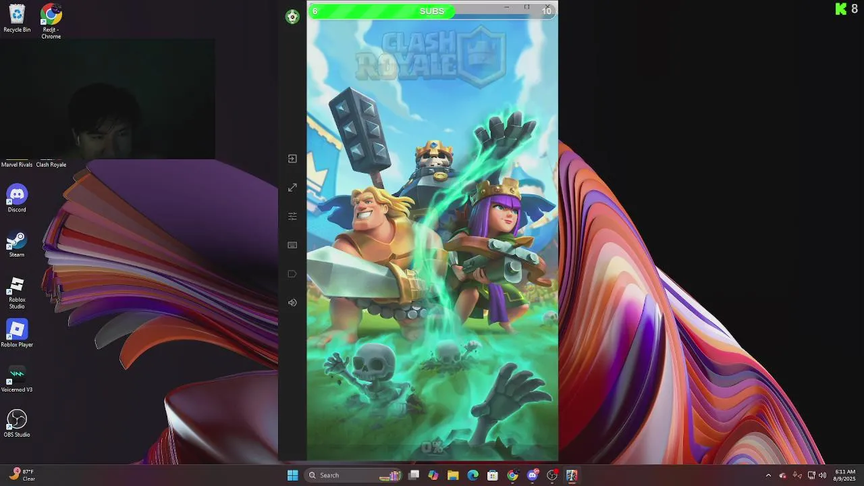Open Task View from the taskbar
This screenshot has height=486, width=864.
pyautogui.click(x=414, y=475)
